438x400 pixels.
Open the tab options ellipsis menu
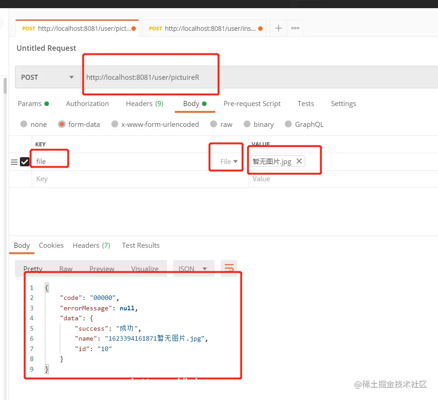tap(295, 28)
